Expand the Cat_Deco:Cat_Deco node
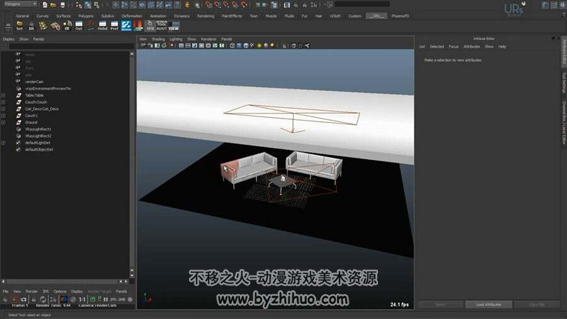Screen dimensions: 567x319 coord(3,109)
